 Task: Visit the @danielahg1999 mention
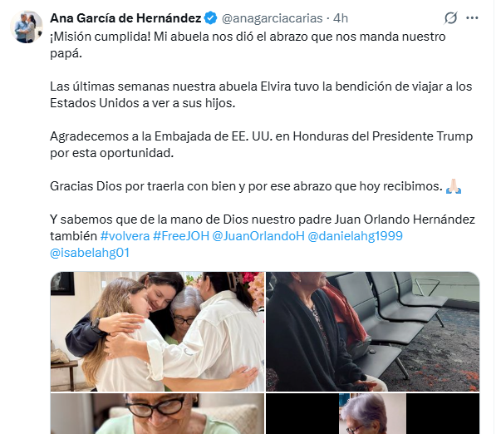[355, 236]
